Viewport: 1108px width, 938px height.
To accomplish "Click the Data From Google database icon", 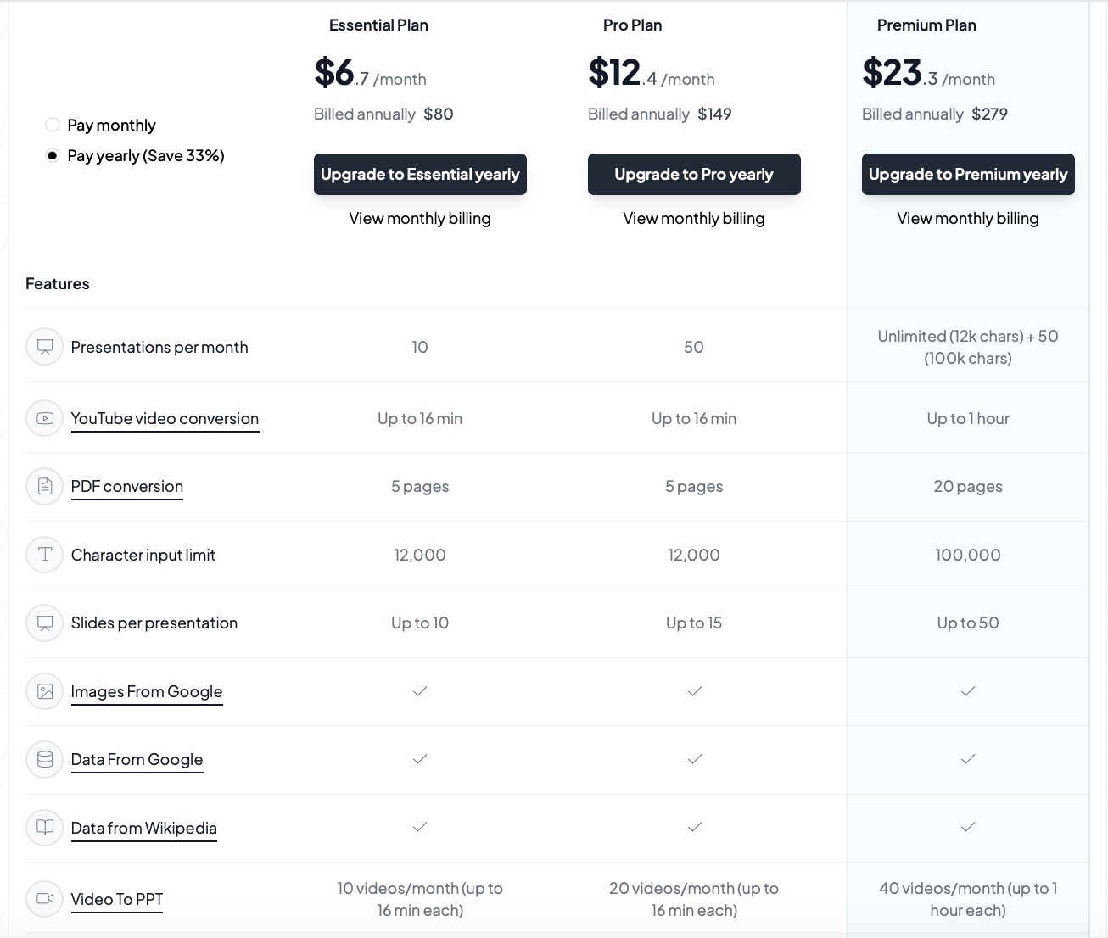I will pyautogui.click(x=45, y=759).
